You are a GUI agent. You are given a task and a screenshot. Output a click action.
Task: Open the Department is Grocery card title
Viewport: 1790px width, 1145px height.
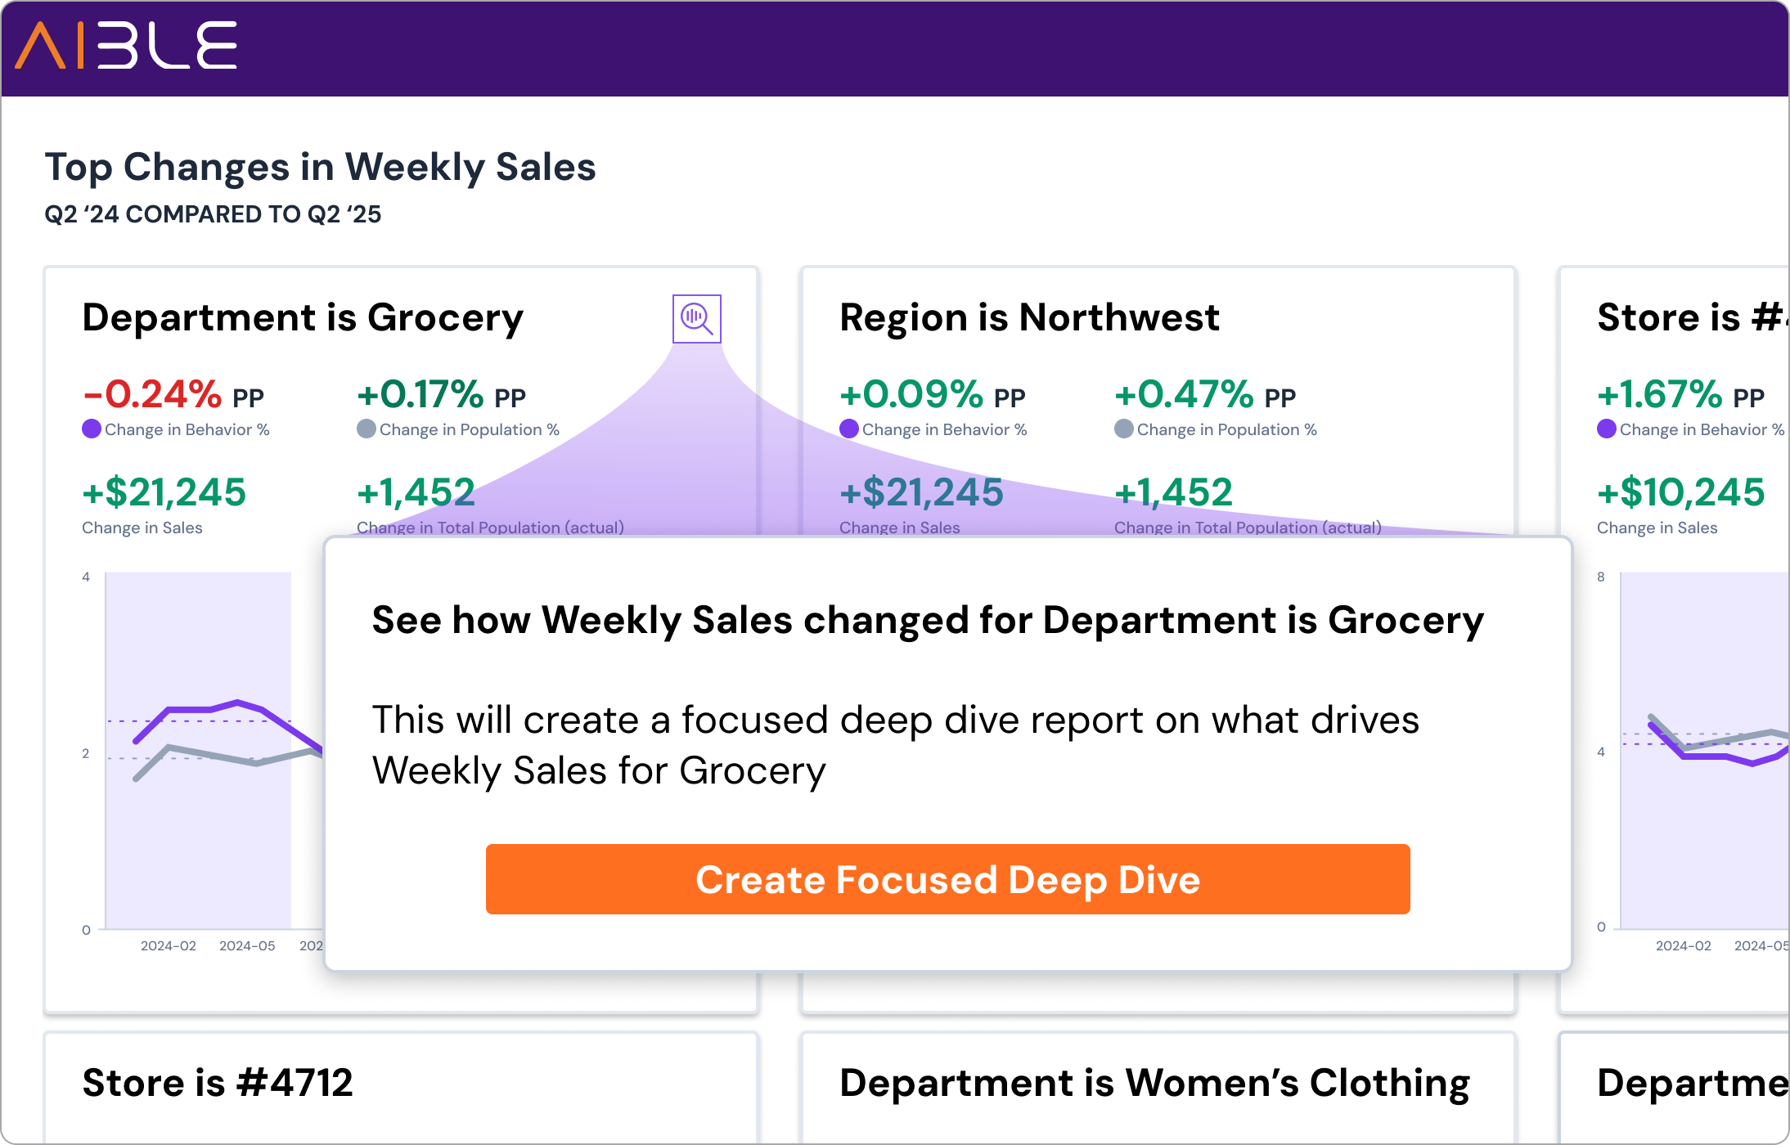pyautogui.click(x=303, y=317)
